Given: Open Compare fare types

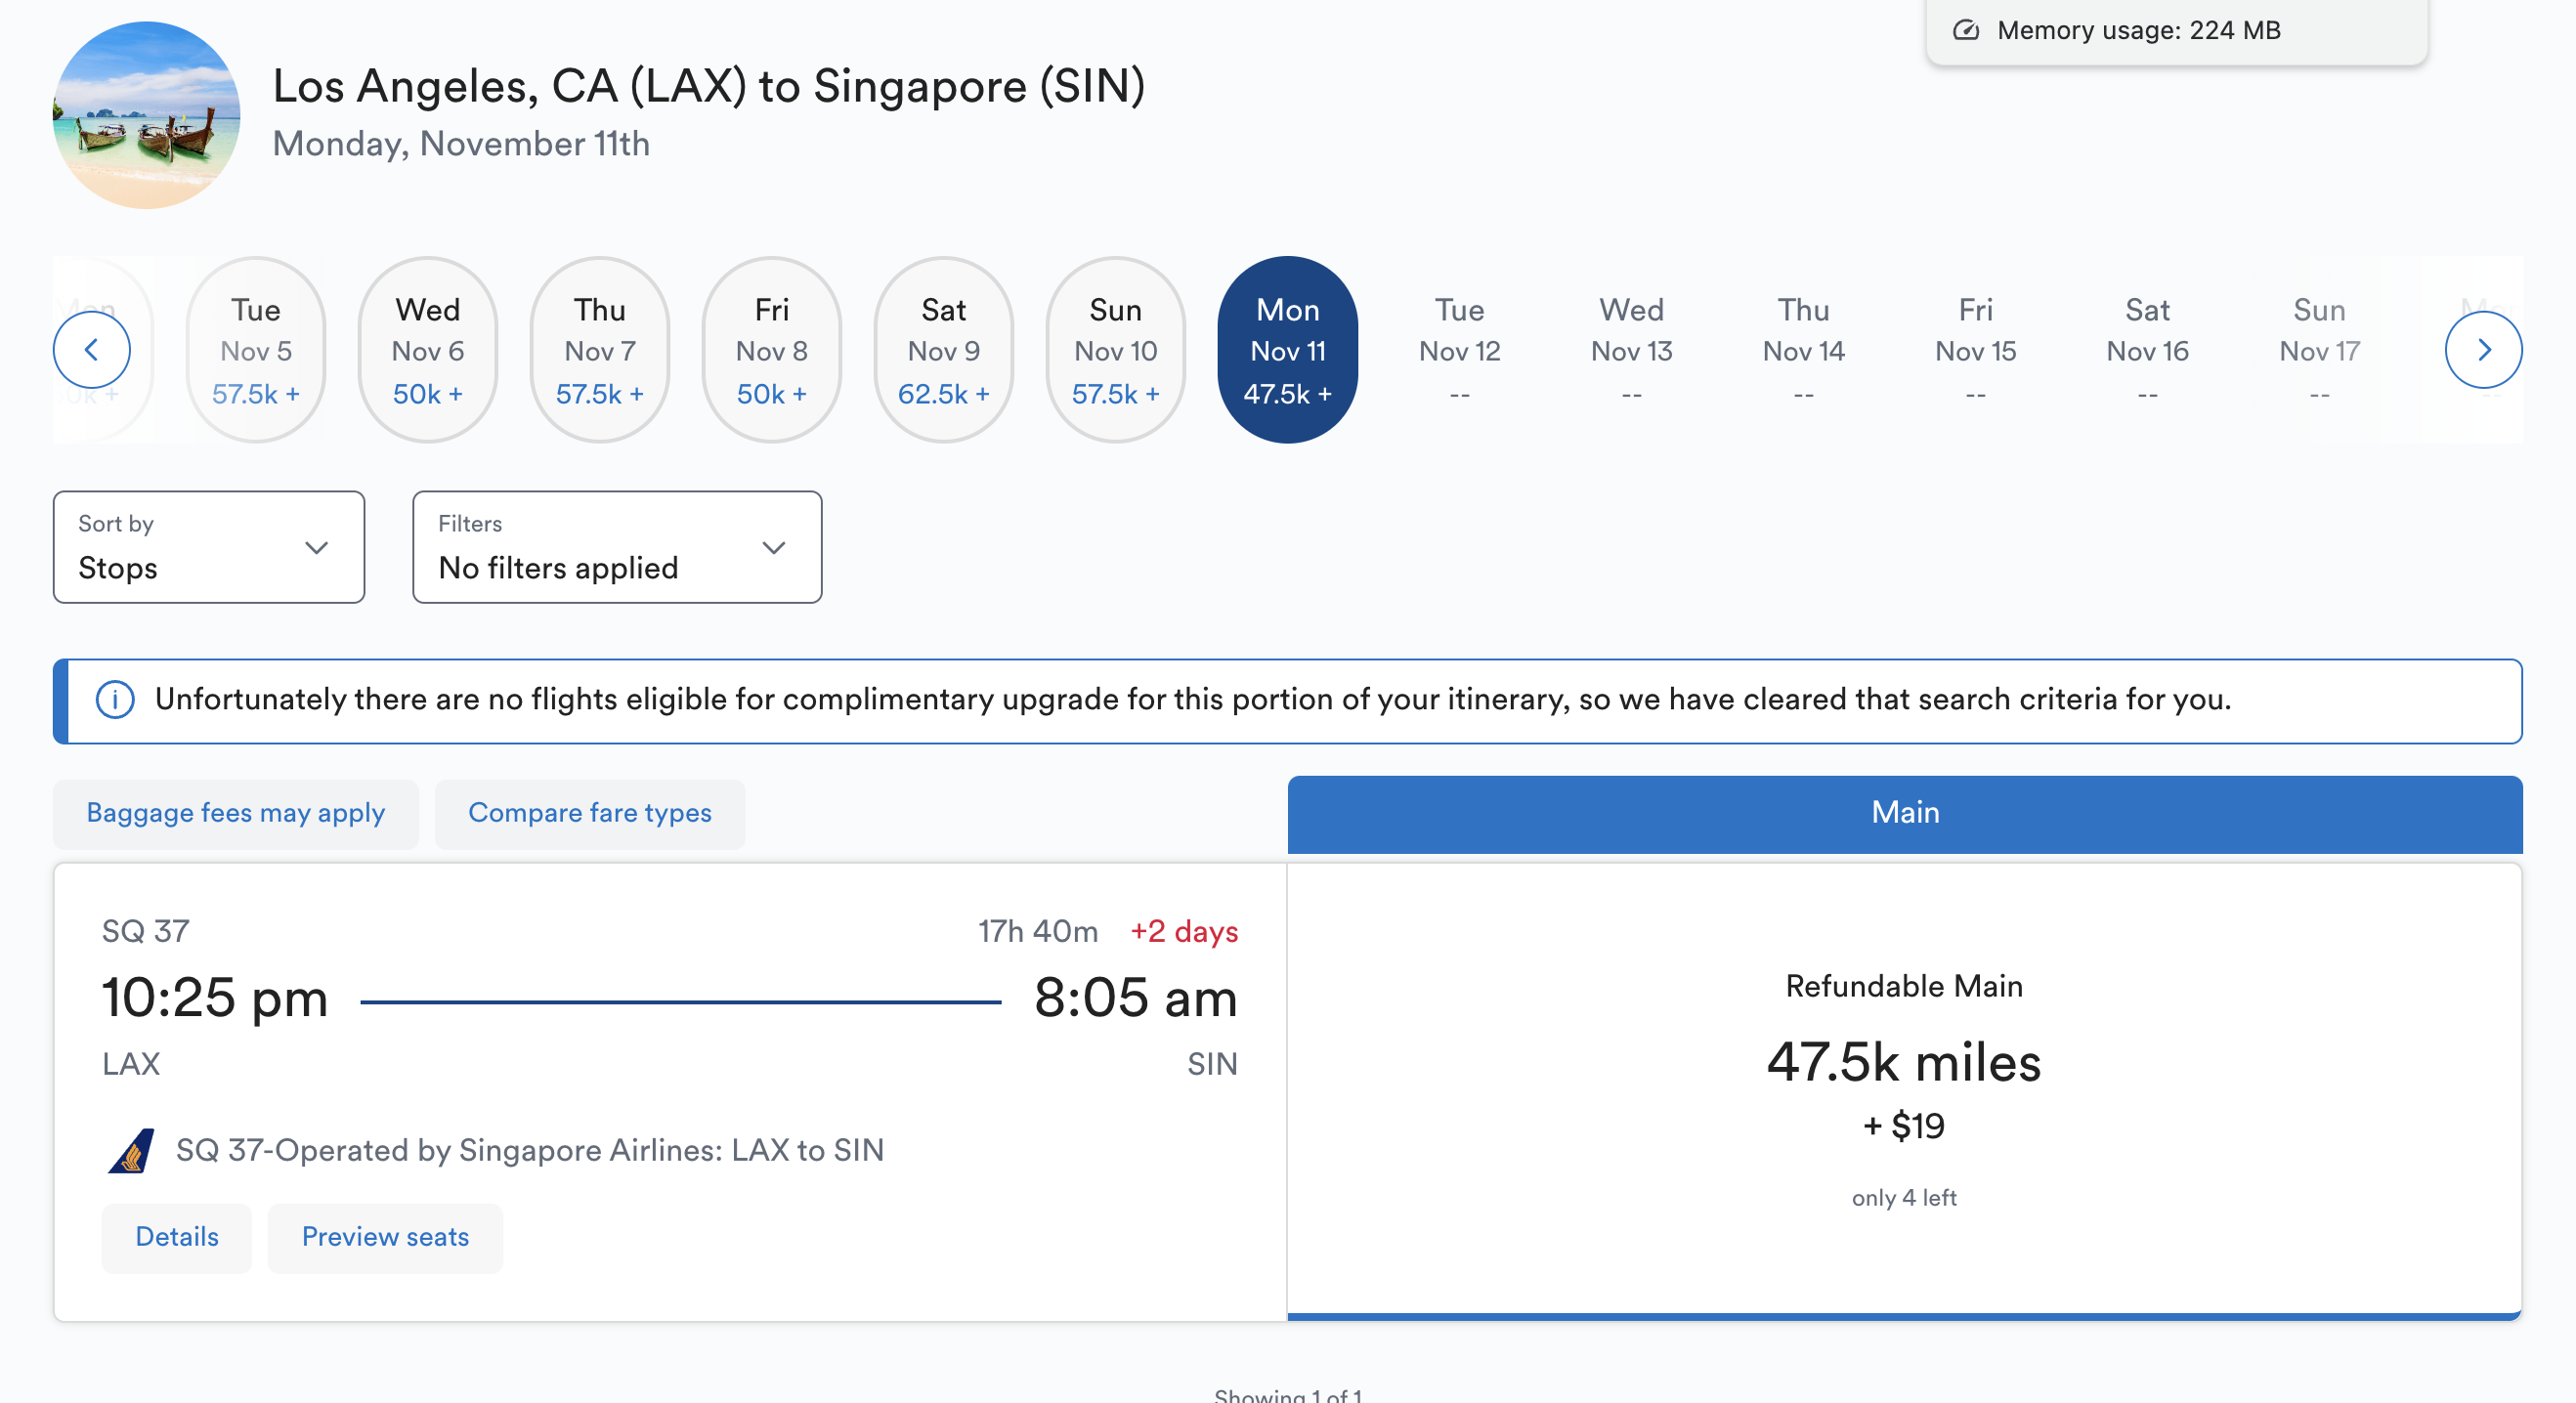Looking at the screenshot, I should pyautogui.click(x=590, y=814).
